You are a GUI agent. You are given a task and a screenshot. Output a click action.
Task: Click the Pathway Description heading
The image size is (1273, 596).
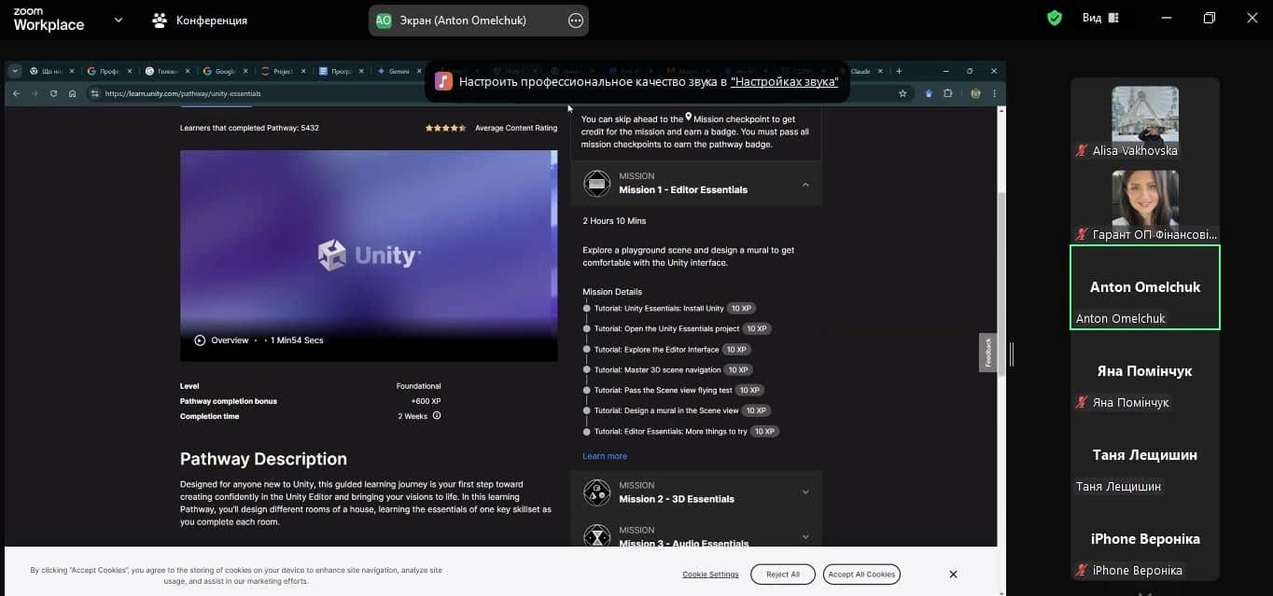pos(263,459)
